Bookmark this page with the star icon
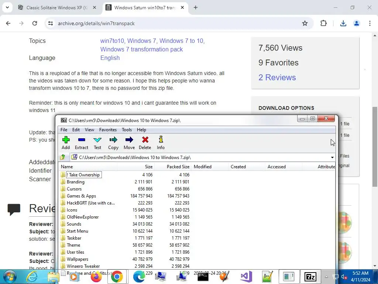378x284 pixels. 305,23
